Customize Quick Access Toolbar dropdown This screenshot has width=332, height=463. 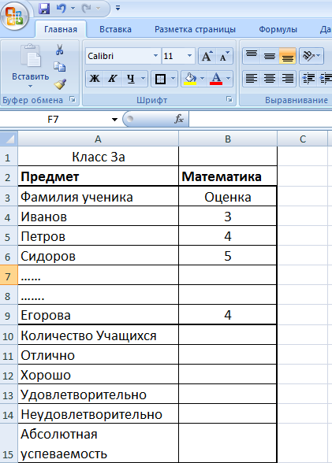coord(118,8)
